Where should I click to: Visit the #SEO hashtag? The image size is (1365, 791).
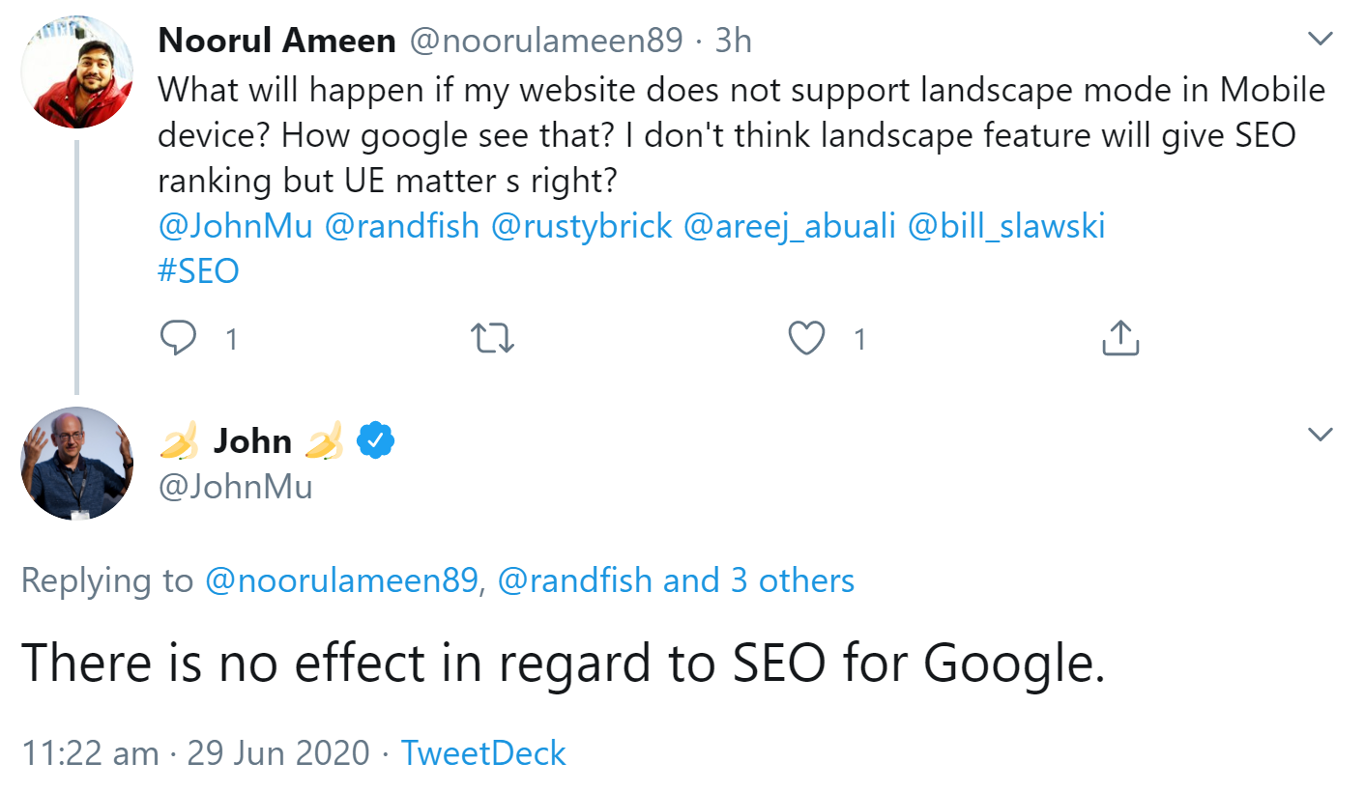[199, 269]
